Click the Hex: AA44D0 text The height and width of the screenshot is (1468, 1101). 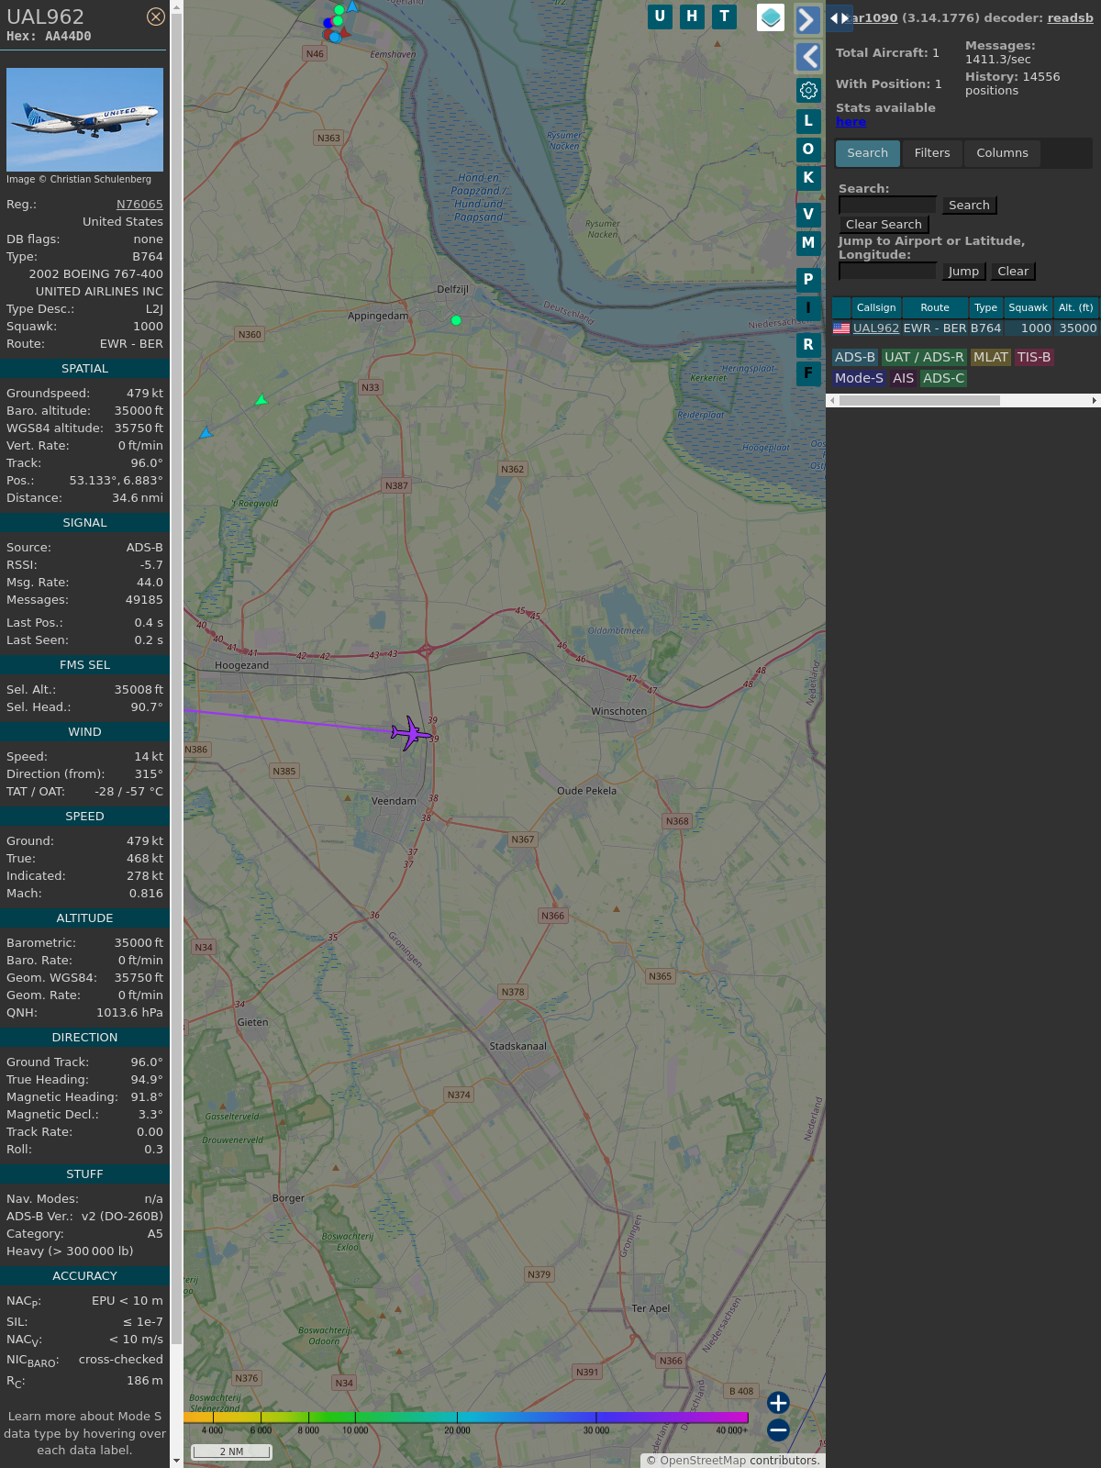(49, 37)
